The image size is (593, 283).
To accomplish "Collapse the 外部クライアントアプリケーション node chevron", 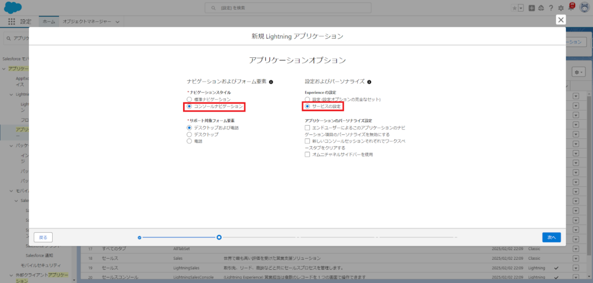I will click(x=11, y=275).
